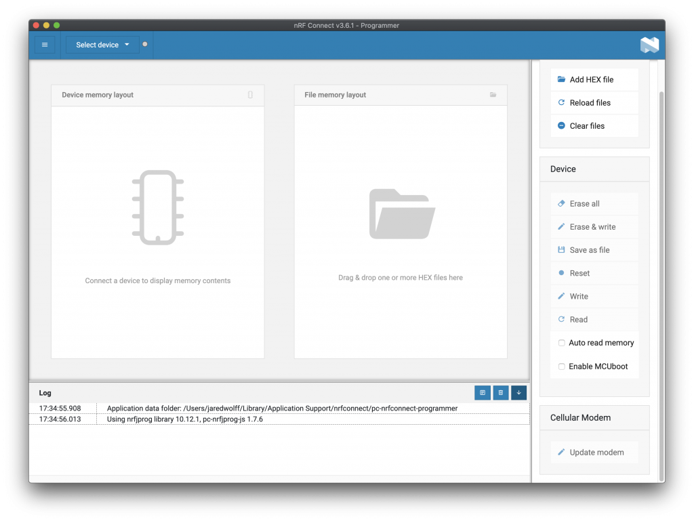Click the connection status dot beside Select device
The width and height of the screenshot is (694, 521).
[x=145, y=44]
